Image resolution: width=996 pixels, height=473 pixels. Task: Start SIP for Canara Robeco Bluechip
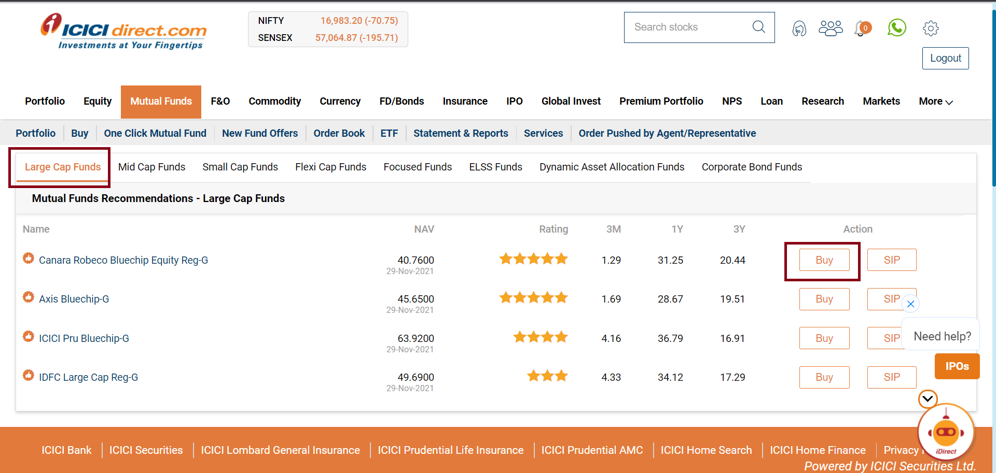point(891,260)
